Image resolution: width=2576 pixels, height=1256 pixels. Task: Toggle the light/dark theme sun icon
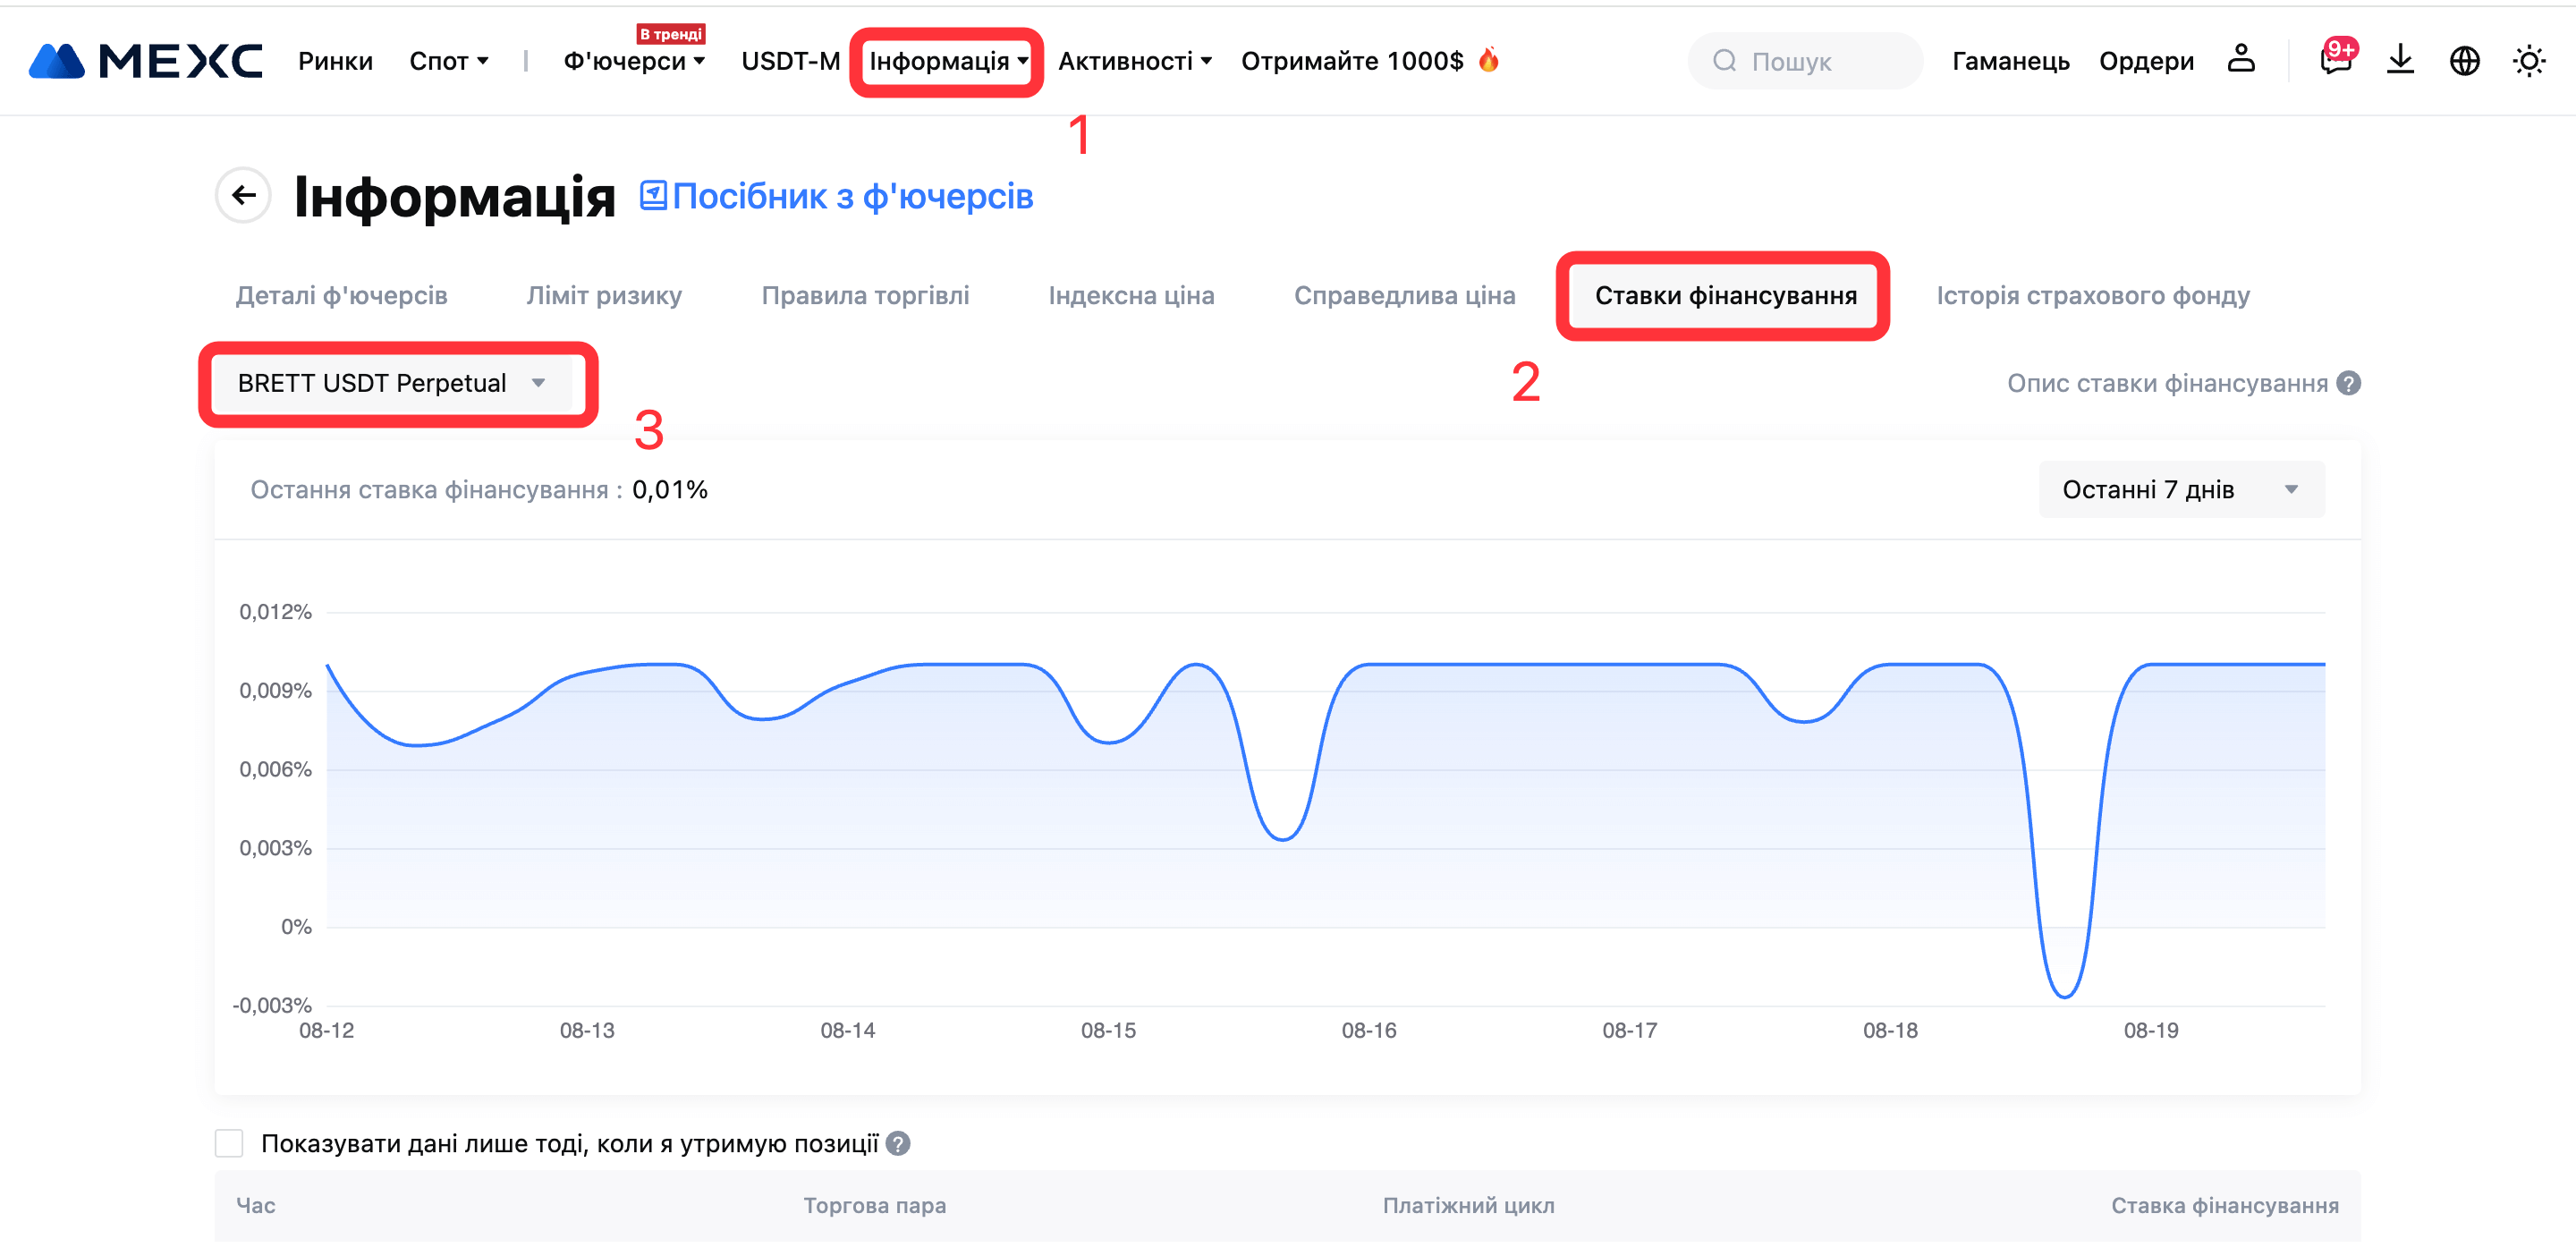2528,61
